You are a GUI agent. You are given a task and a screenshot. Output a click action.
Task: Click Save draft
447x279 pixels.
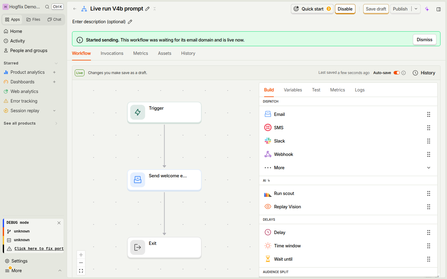coord(376,9)
